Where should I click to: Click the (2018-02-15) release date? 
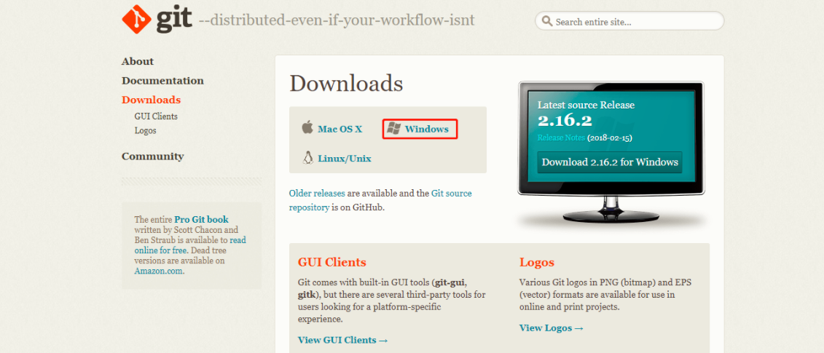[610, 138]
